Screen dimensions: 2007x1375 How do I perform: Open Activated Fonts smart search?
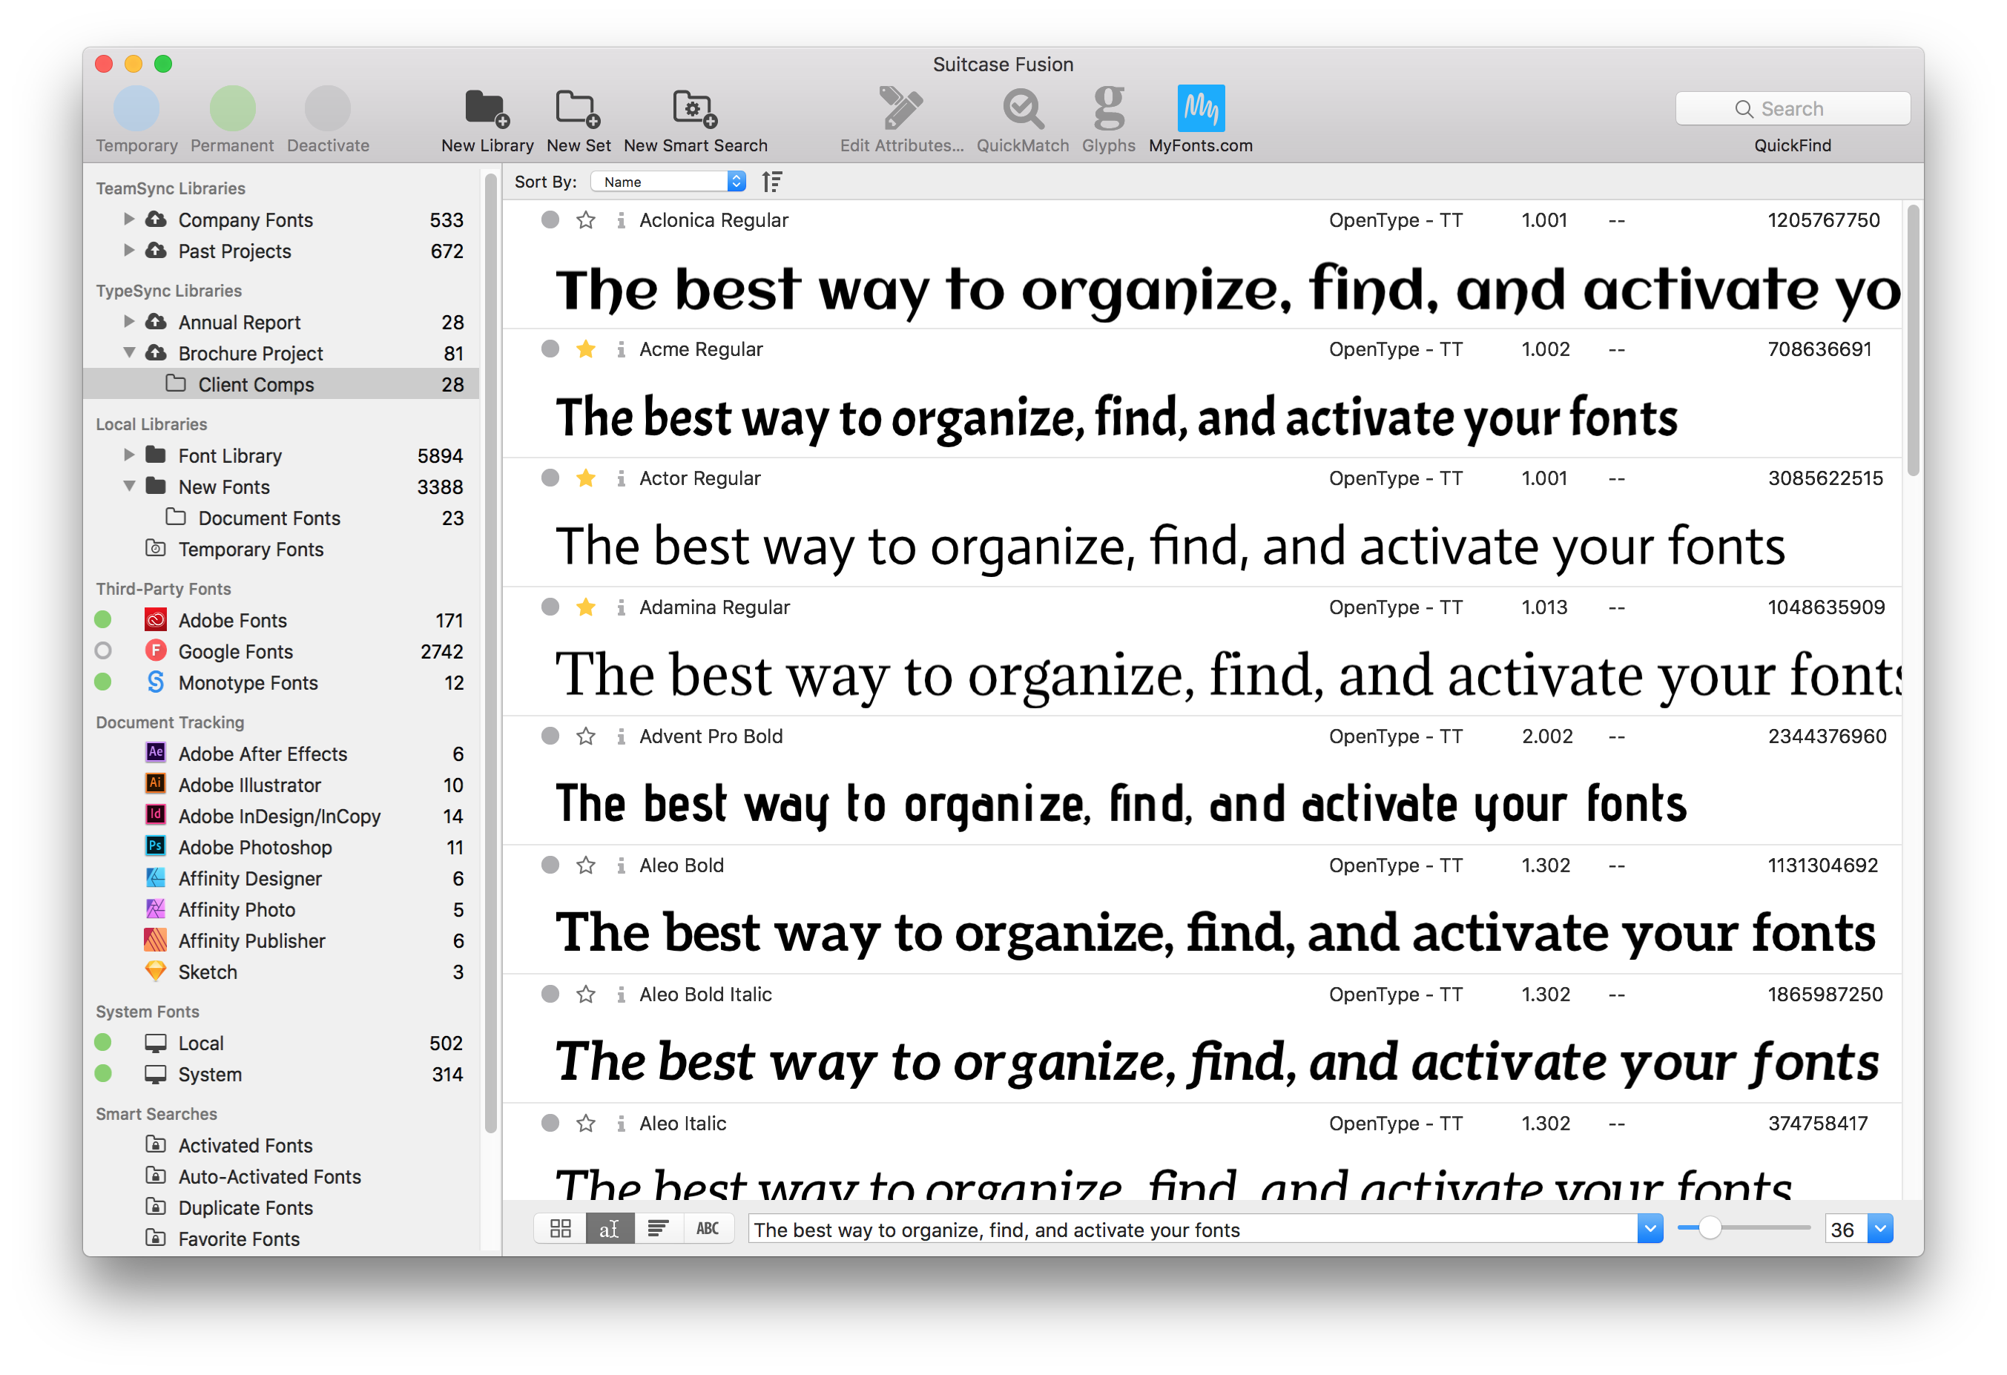(x=245, y=1145)
